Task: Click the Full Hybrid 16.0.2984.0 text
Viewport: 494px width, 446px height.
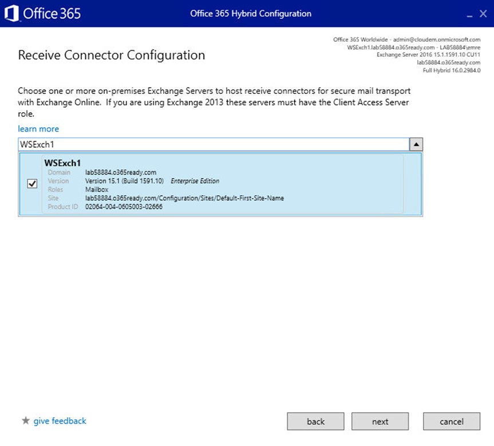Action: click(x=452, y=70)
